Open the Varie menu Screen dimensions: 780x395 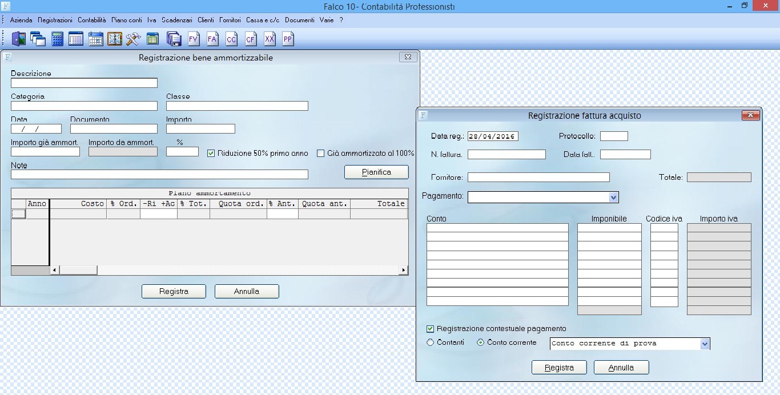[327, 20]
